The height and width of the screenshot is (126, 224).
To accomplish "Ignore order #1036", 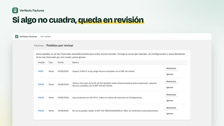I will point(170,114).
